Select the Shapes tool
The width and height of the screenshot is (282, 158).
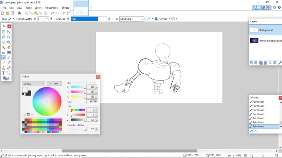coord(6,78)
